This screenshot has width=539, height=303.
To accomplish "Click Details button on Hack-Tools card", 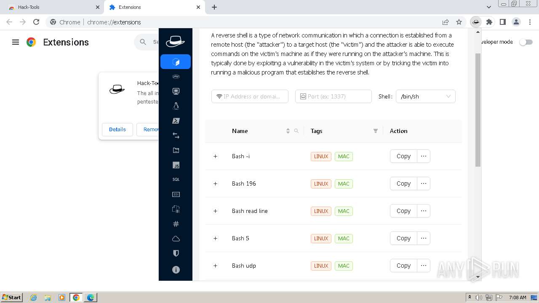I will [117, 130].
